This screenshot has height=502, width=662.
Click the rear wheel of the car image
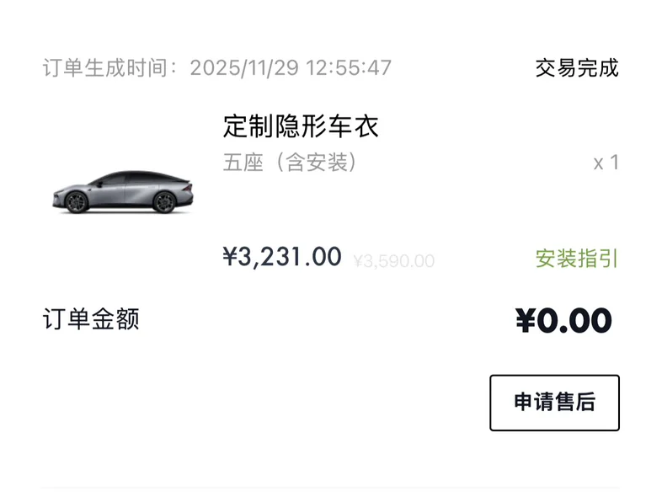click(x=165, y=202)
